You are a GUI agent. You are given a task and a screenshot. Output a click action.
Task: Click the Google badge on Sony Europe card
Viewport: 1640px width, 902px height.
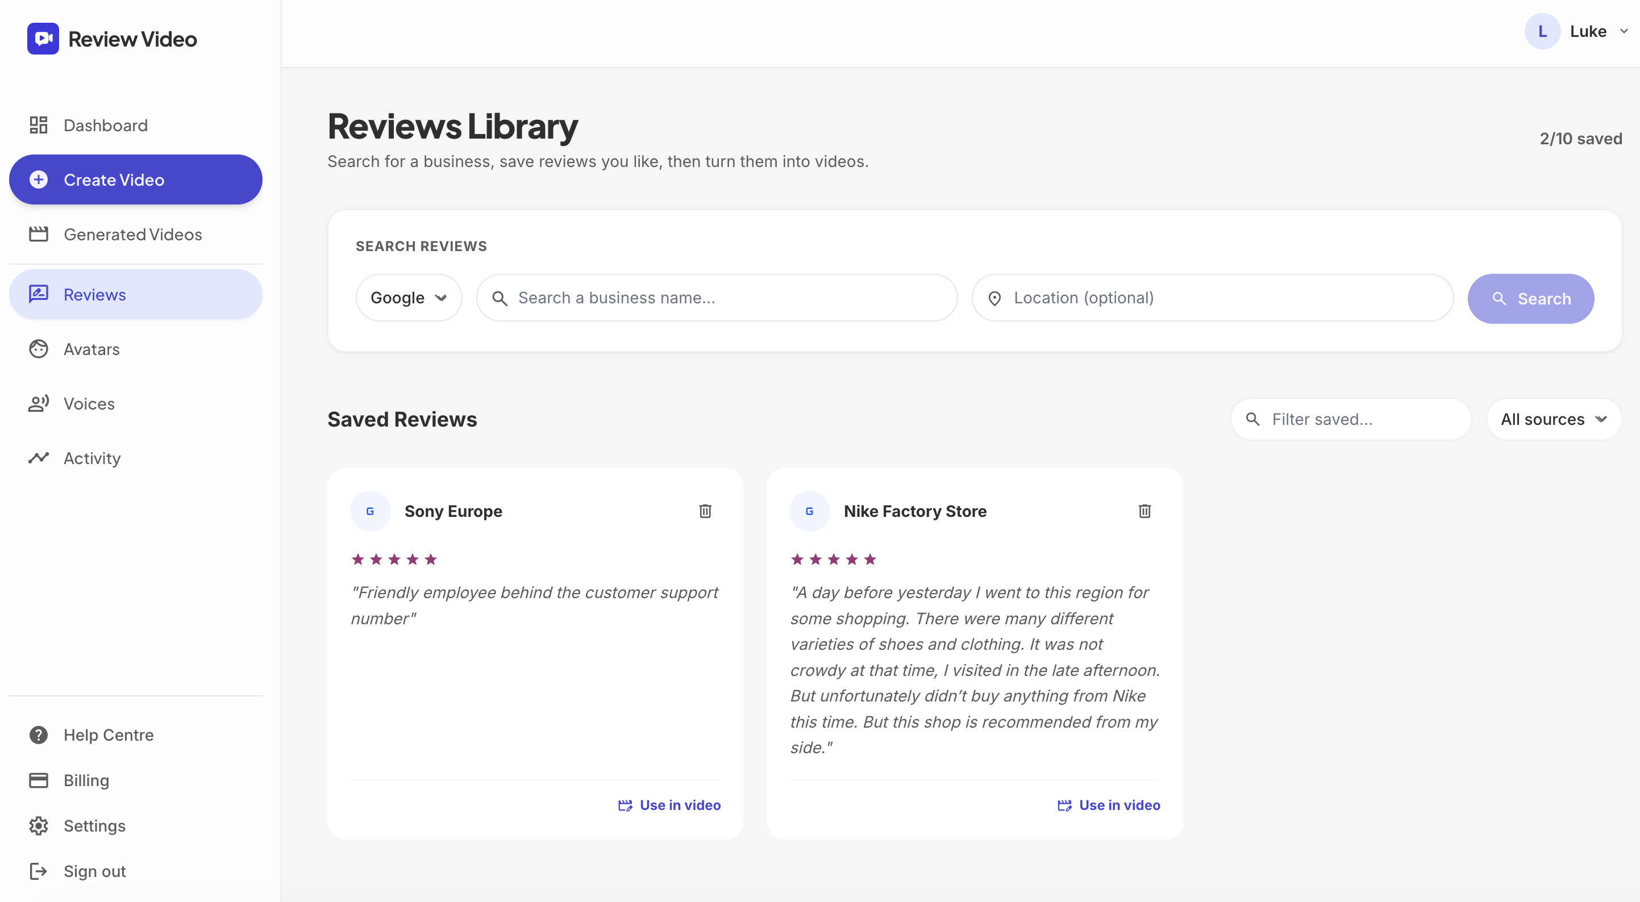[x=370, y=511]
